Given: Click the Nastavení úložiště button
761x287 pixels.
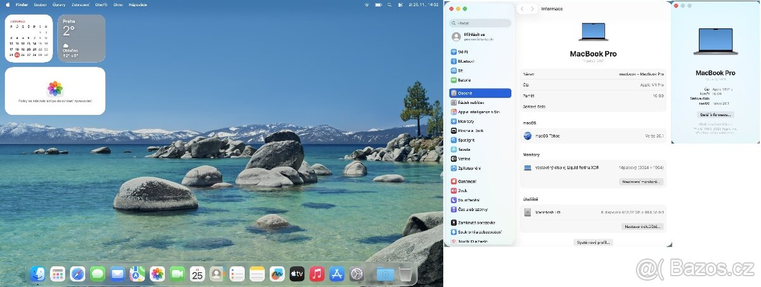Looking at the screenshot, I should tap(642, 226).
